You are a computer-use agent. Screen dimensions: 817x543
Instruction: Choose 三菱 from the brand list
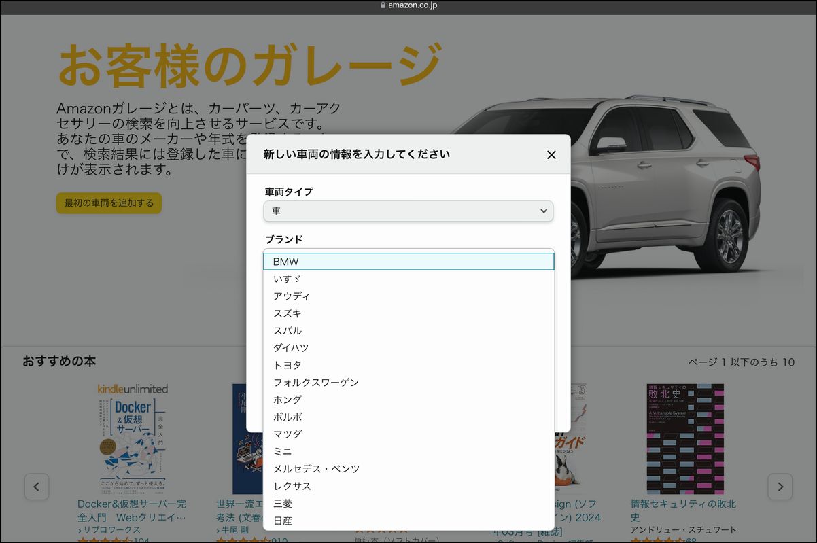[x=408, y=504]
